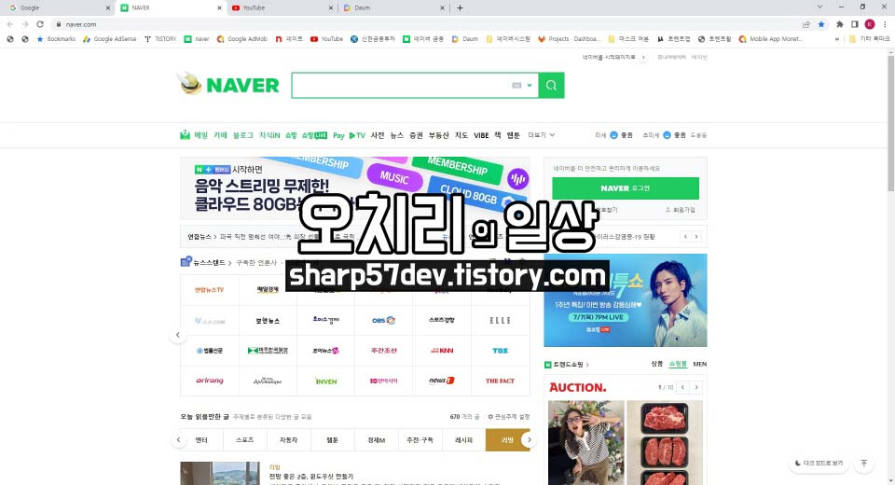This screenshot has height=485, width=895.
Task: Open the OBS press logo
Action: coord(383,321)
